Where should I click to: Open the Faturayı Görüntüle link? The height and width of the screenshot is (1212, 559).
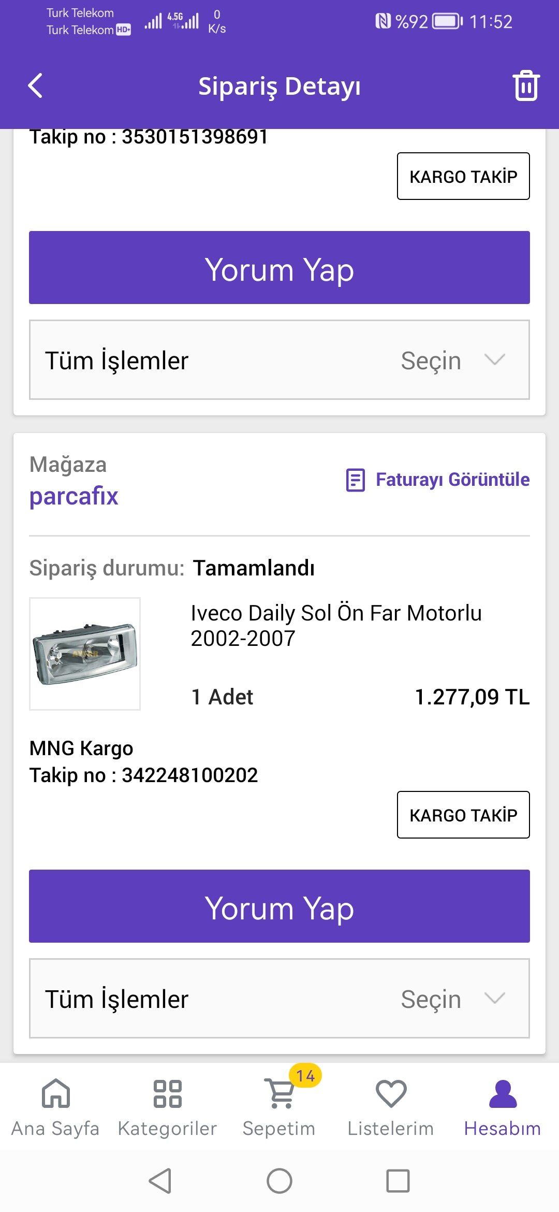[452, 480]
